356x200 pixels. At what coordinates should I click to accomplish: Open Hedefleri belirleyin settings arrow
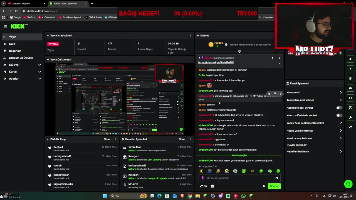[341, 151]
